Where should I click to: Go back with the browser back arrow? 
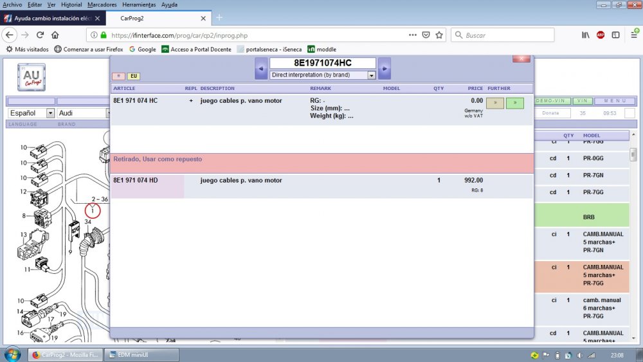coord(10,35)
